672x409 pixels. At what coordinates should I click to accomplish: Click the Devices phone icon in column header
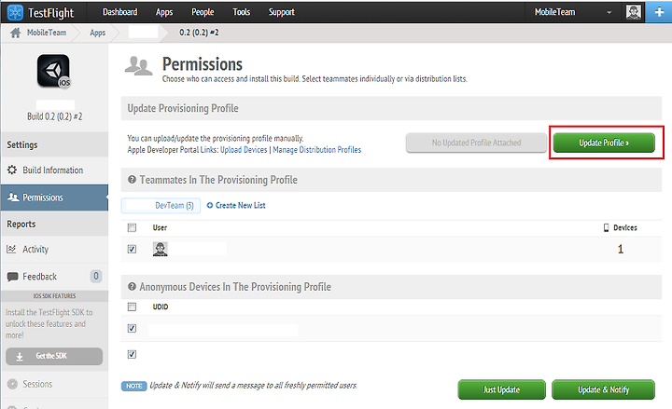(x=606, y=227)
